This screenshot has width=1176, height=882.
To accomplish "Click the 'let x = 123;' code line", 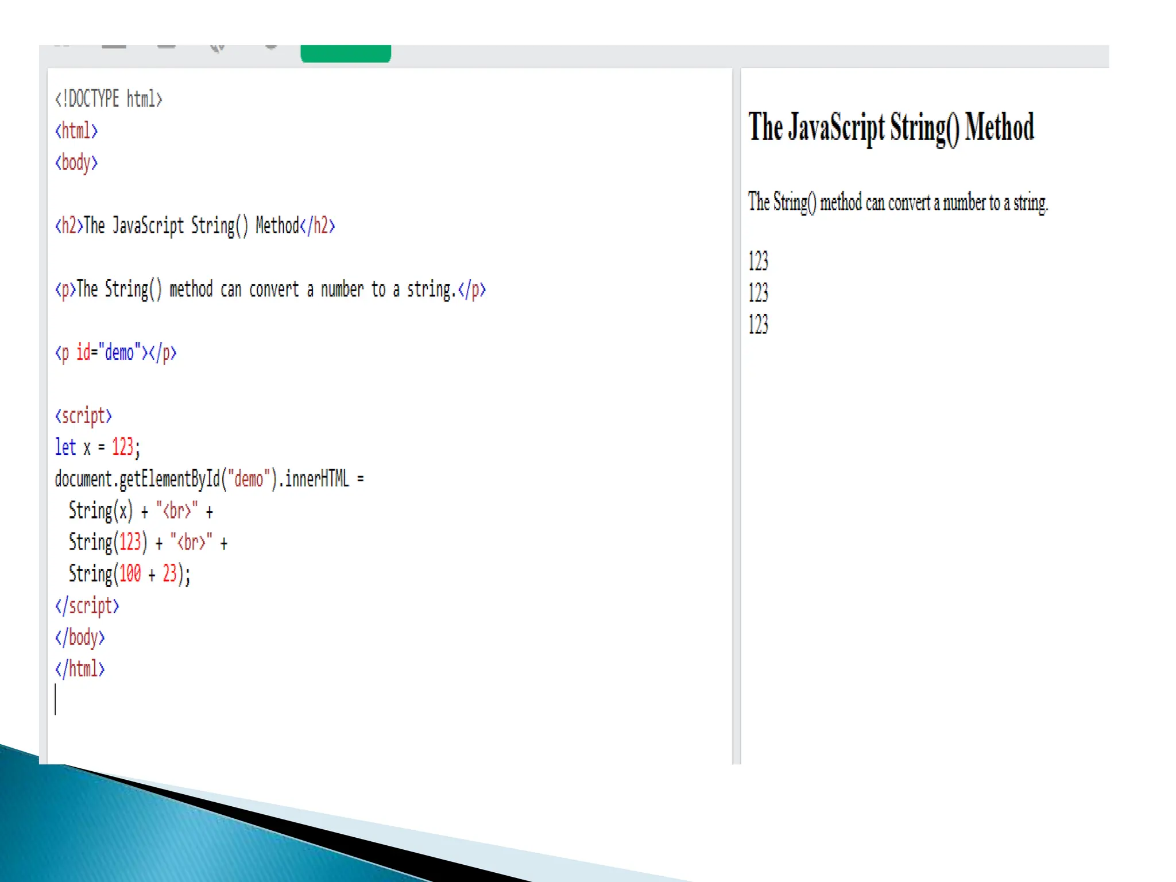I will [x=97, y=447].
